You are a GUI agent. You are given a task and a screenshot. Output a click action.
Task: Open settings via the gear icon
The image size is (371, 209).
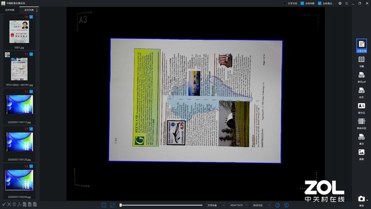[340, 3]
